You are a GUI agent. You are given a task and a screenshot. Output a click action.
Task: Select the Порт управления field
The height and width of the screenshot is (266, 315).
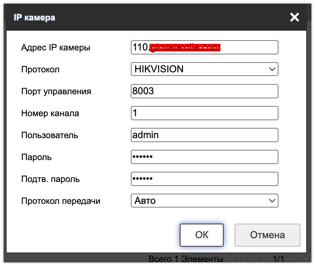[x=204, y=91]
